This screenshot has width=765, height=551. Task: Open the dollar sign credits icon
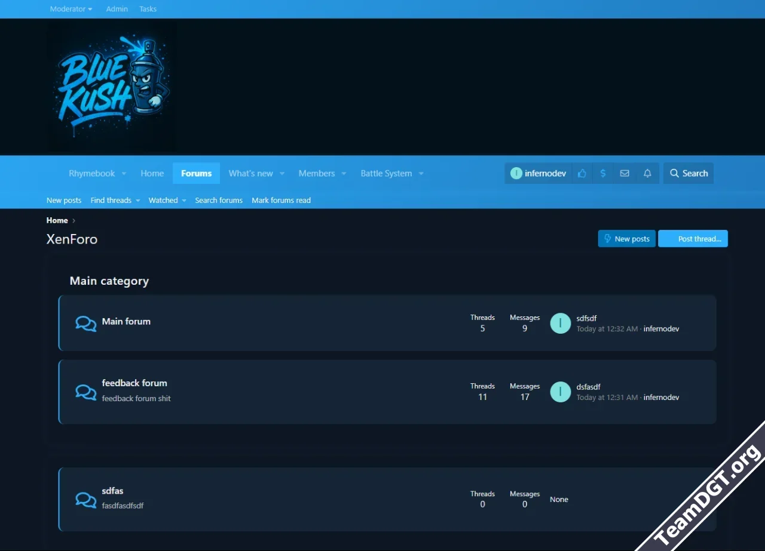coord(603,173)
